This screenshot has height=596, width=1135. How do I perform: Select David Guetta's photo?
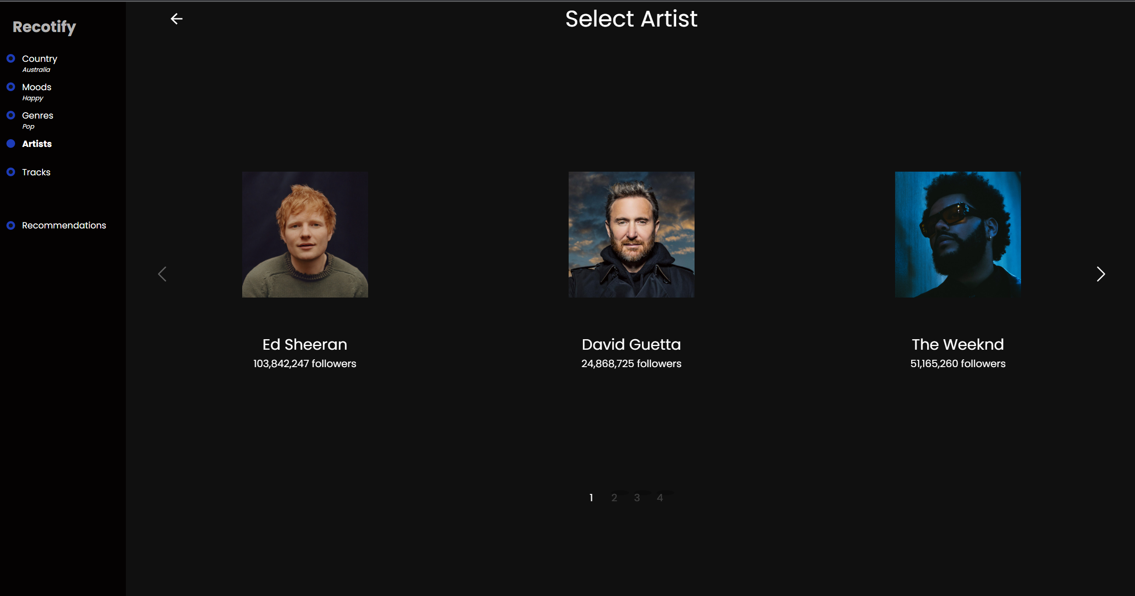(631, 234)
